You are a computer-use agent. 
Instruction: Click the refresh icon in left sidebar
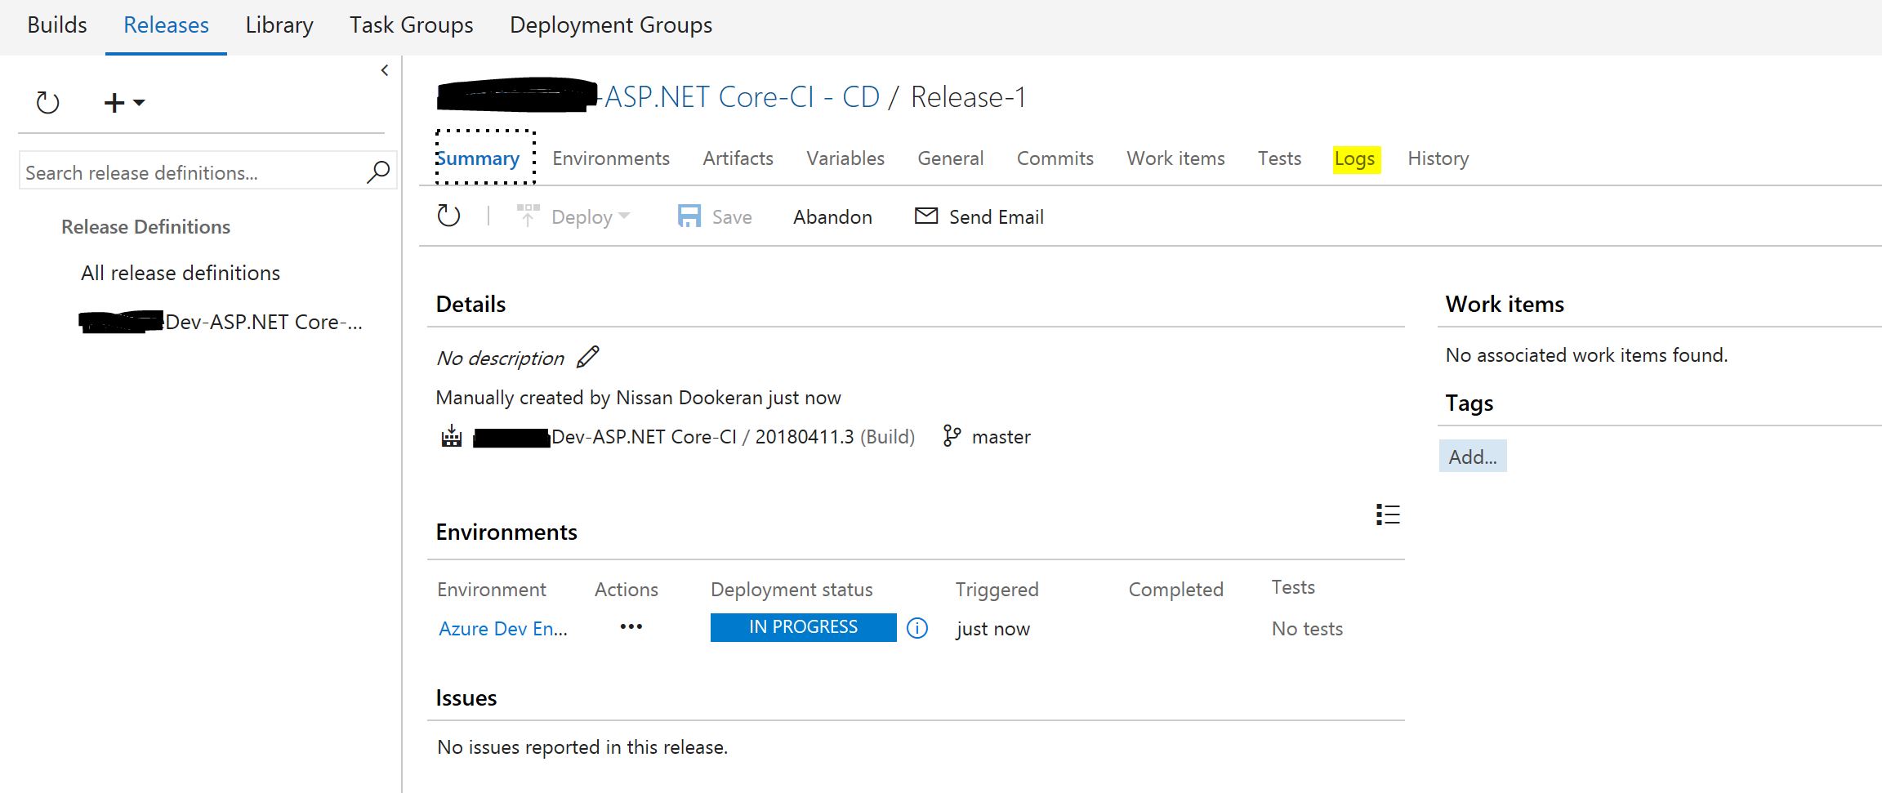pos(48,103)
